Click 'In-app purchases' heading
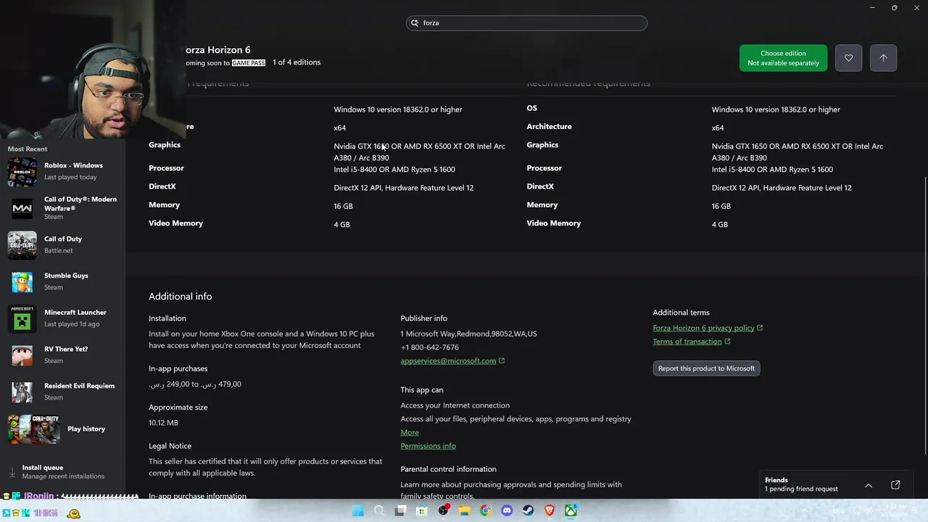This screenshot has height=522, width=928. coord(178,368)
